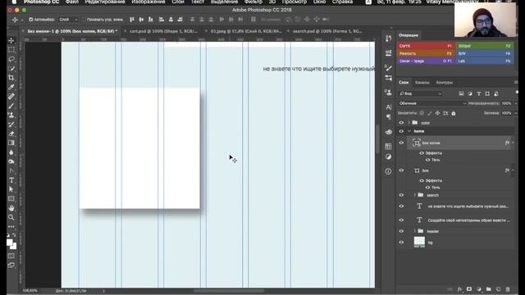Switch to the Контуры tab
Screen dimensions: 525x295
445,83
